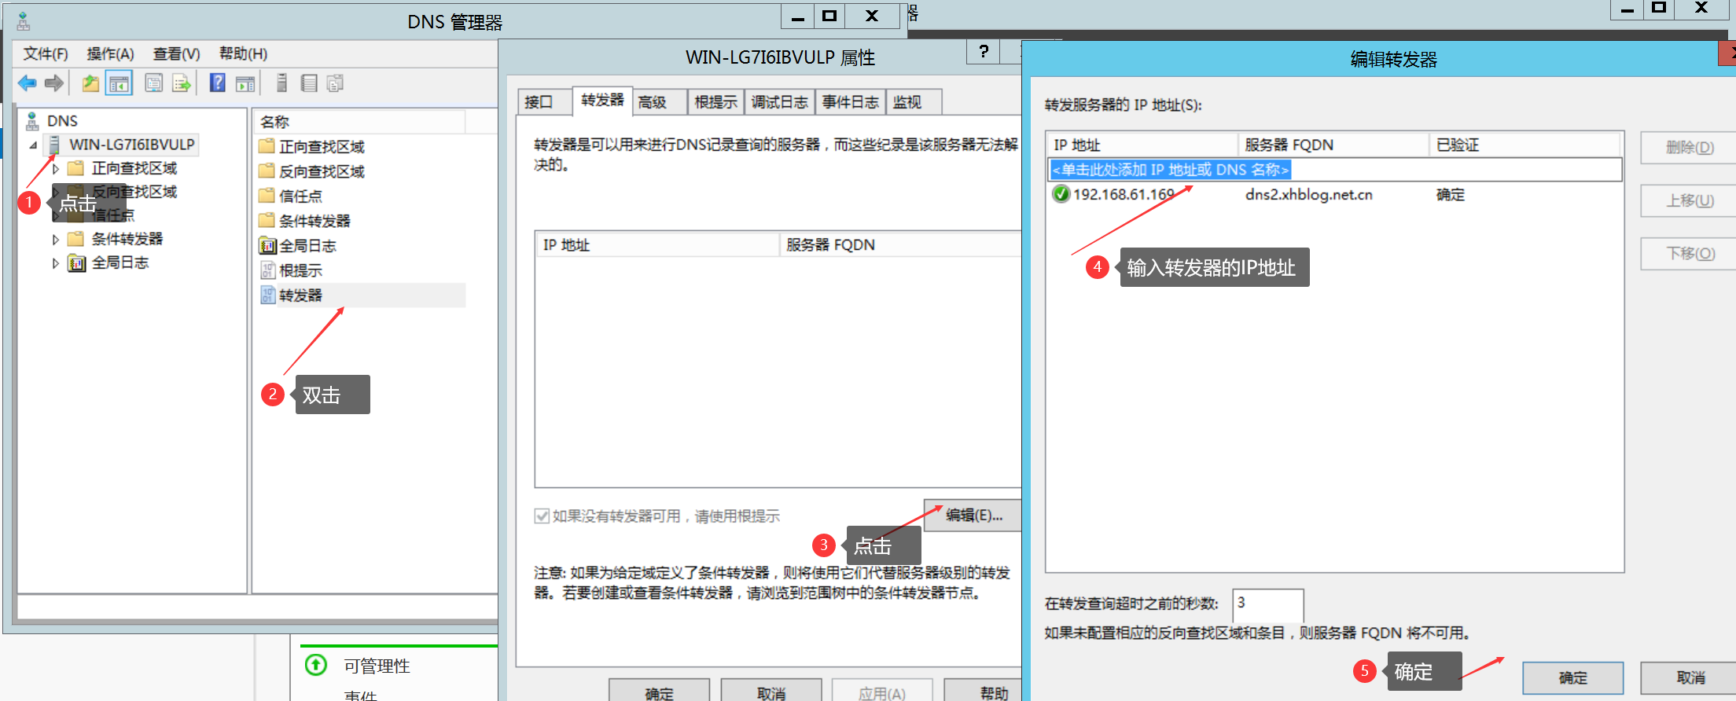Click the 名称 column header in DNS Manager
The image size is (1736, 701).
(x=360, y=122)
